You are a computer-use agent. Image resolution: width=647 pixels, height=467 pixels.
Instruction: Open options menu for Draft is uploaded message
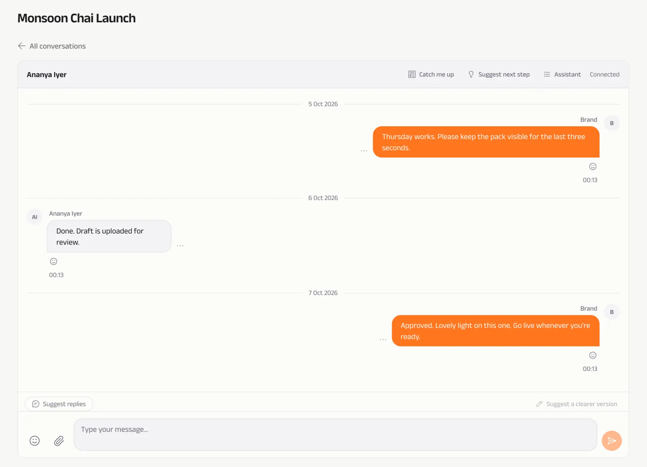coord(180,246)
